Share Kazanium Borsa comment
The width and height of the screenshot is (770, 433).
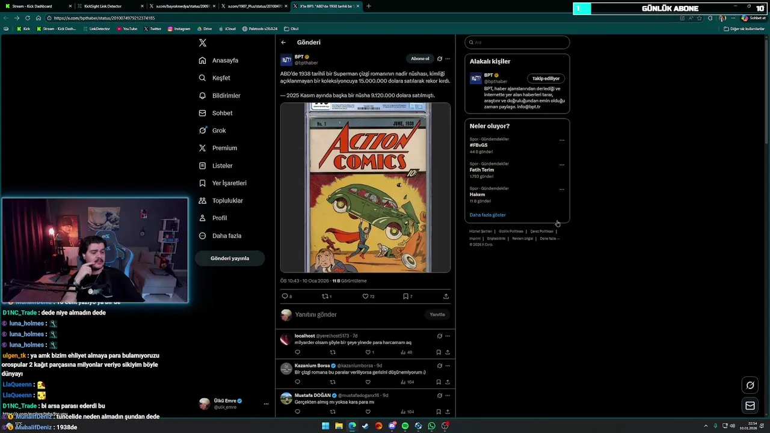pos(448,381)
